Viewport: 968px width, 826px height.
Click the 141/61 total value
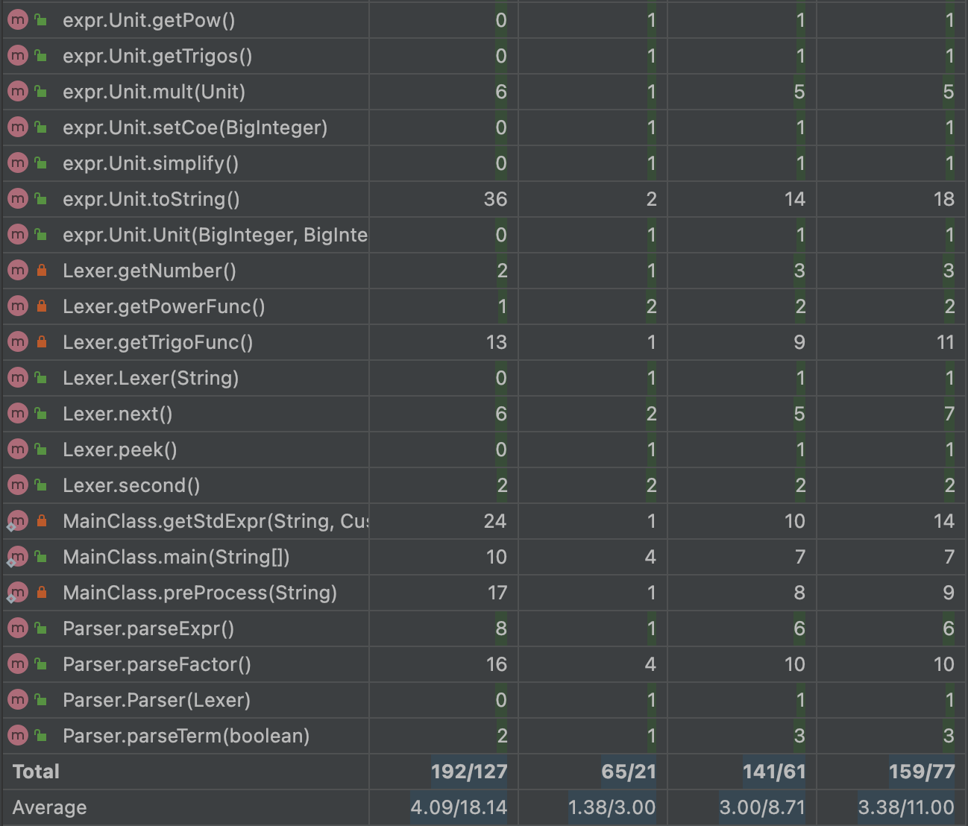(774, 772)
